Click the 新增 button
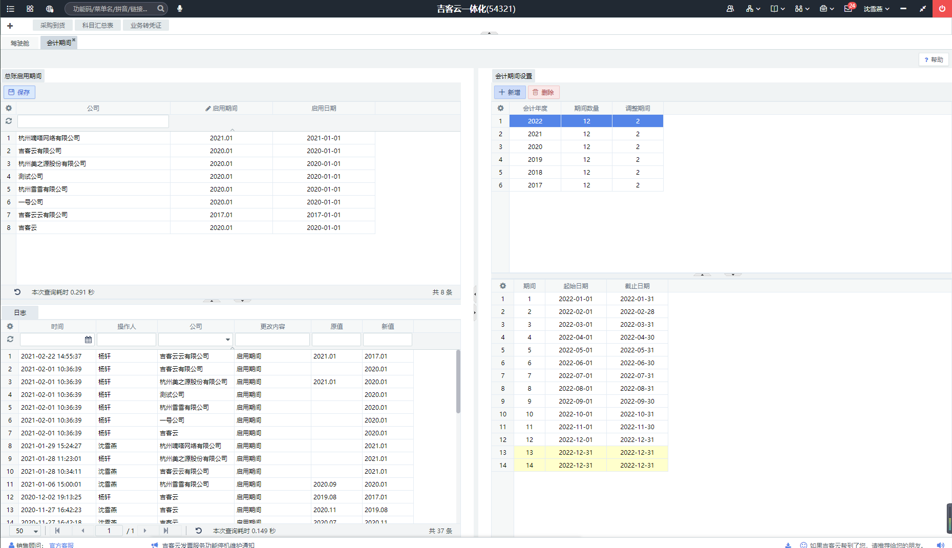 point(510,92)
